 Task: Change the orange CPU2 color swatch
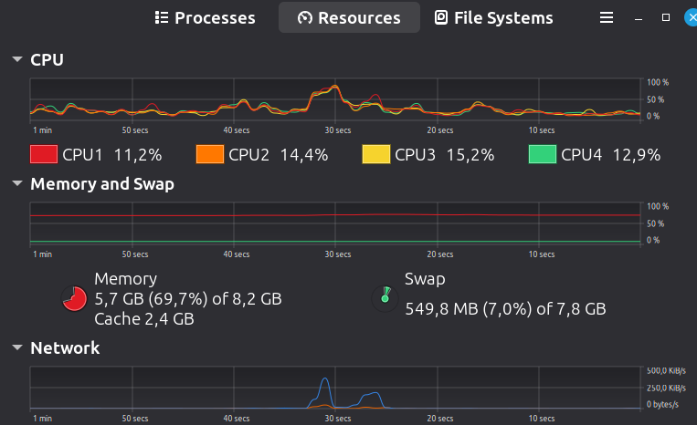[x=210, y=154]
